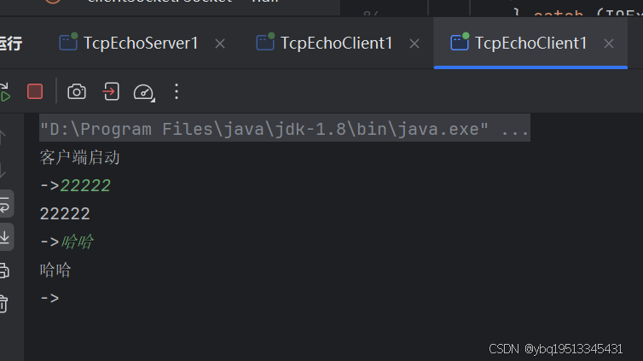Click the last empty -> prompt line
The image size is (643, 361).
[x=49, y=299]
